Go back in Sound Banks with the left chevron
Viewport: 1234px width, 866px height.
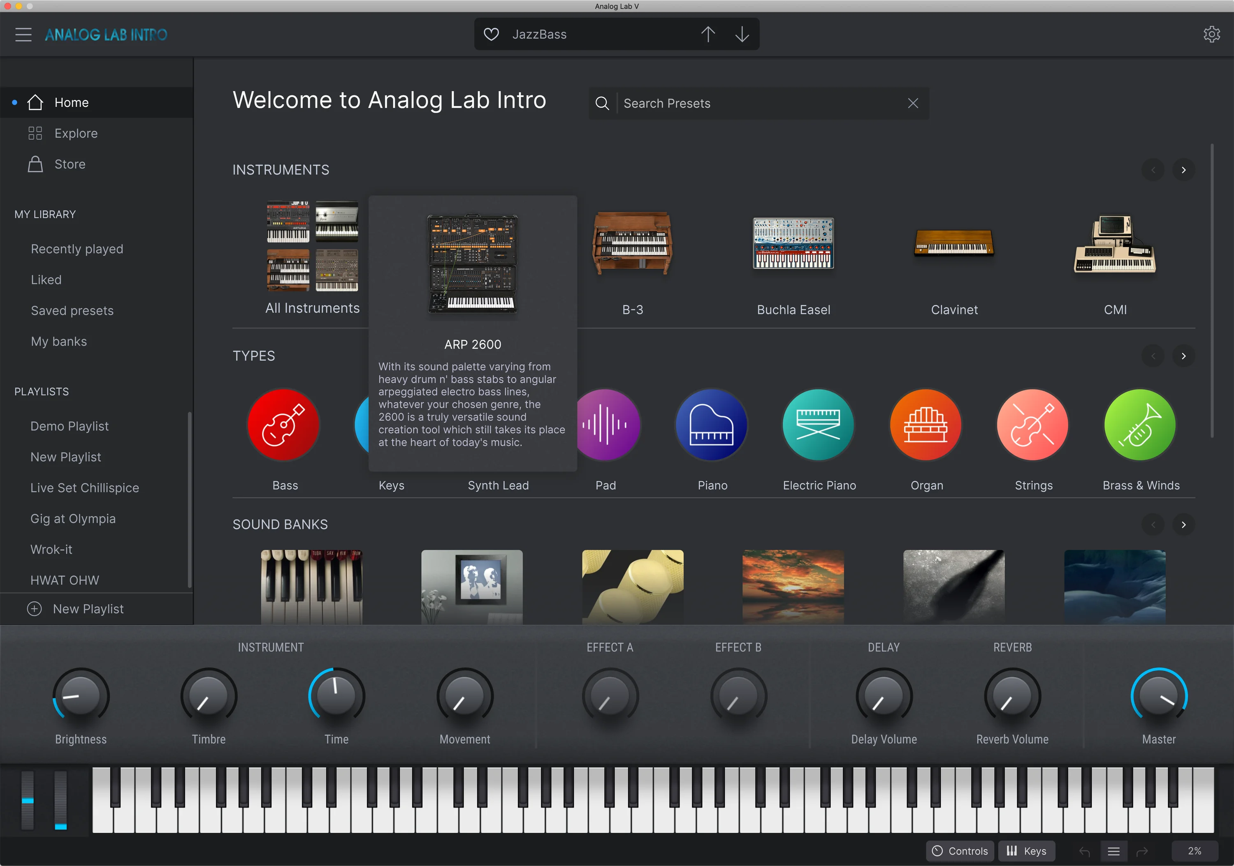[x=1153, y=524]
